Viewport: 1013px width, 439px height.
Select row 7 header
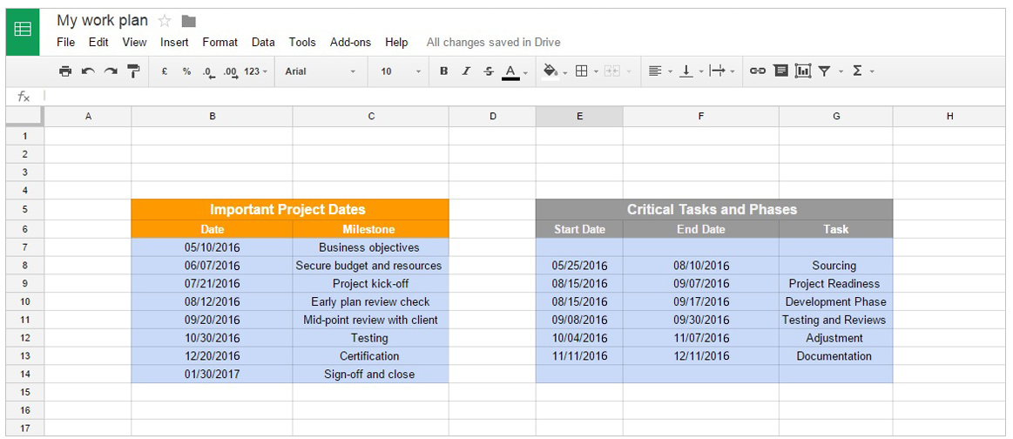tap(24, 247)
